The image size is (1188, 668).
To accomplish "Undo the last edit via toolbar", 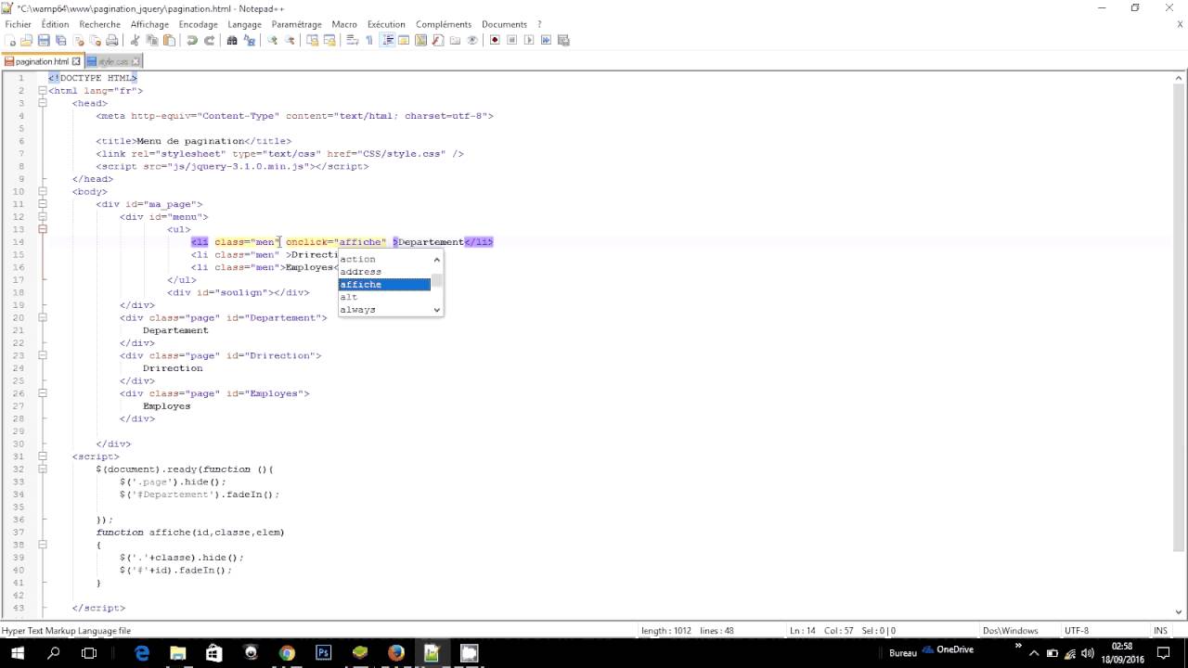I will pos(191,40).
